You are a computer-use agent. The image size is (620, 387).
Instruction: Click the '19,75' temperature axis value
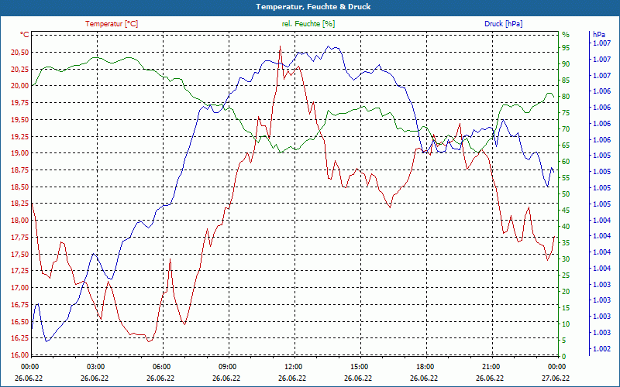(x=19, y=103)
